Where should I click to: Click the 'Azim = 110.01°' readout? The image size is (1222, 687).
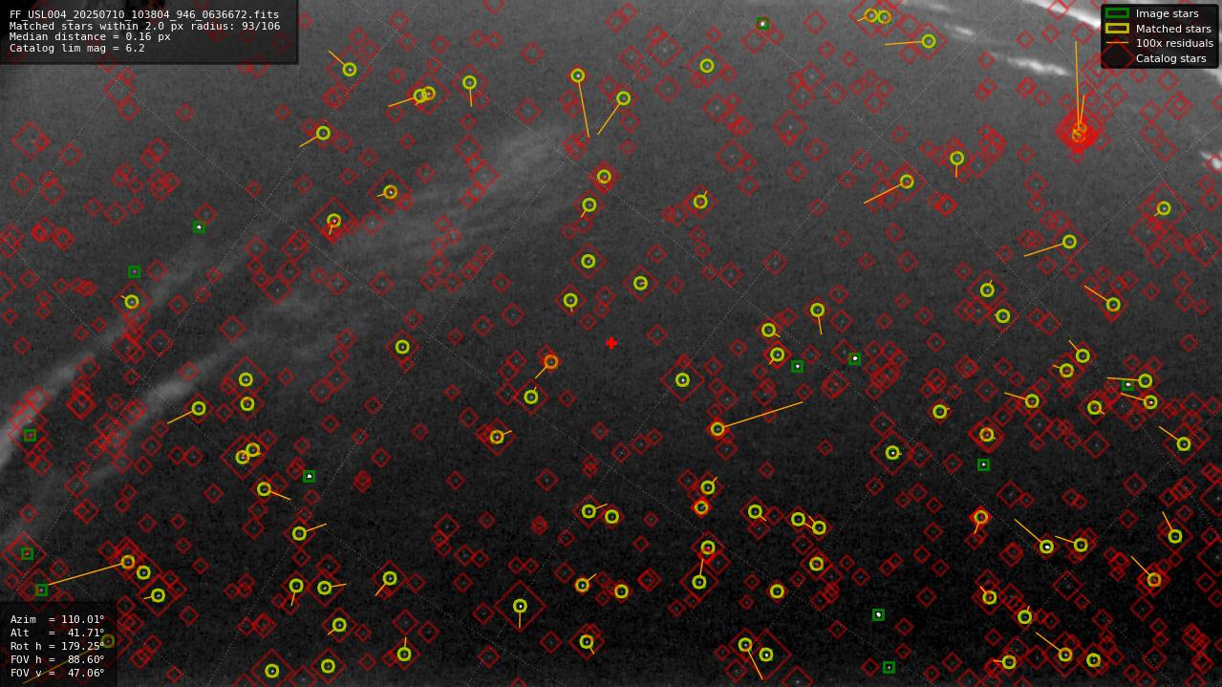(57, 619)
